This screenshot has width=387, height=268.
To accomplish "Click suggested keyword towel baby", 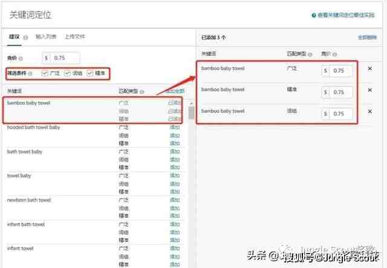I will [19, 176].
